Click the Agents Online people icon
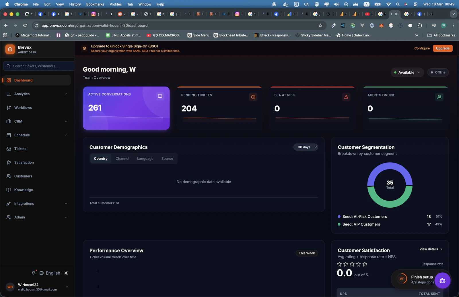 click(x=439, y=97)
